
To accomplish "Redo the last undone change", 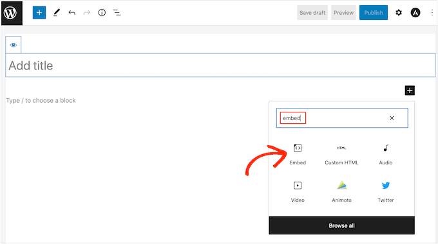I will [87, 13].
